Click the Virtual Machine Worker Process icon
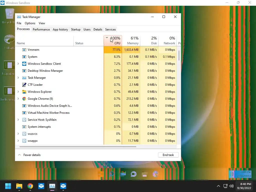 coord(24,113)
